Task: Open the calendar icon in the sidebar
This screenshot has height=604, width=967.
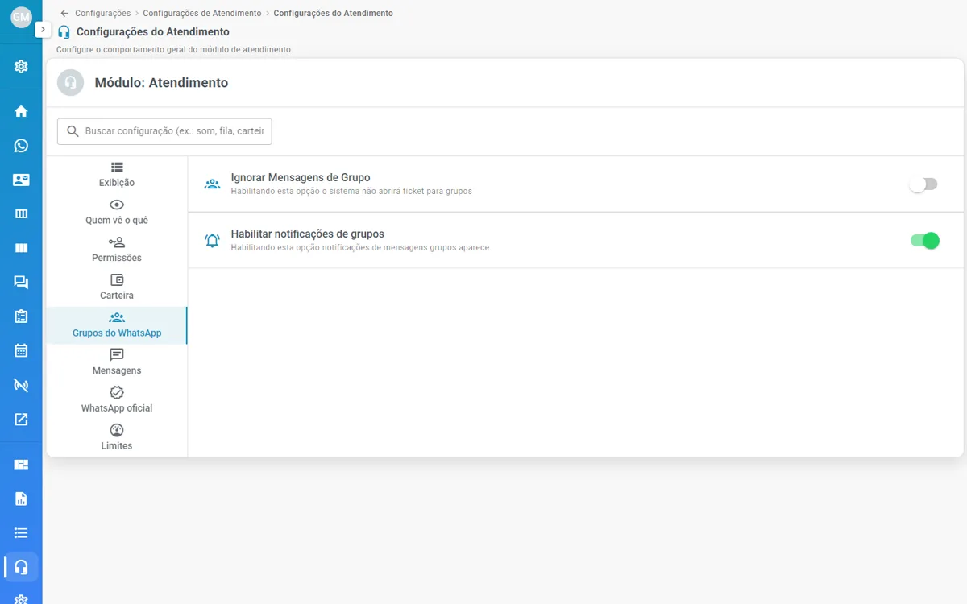Action: pyautogui.click(x=21, y=350)
